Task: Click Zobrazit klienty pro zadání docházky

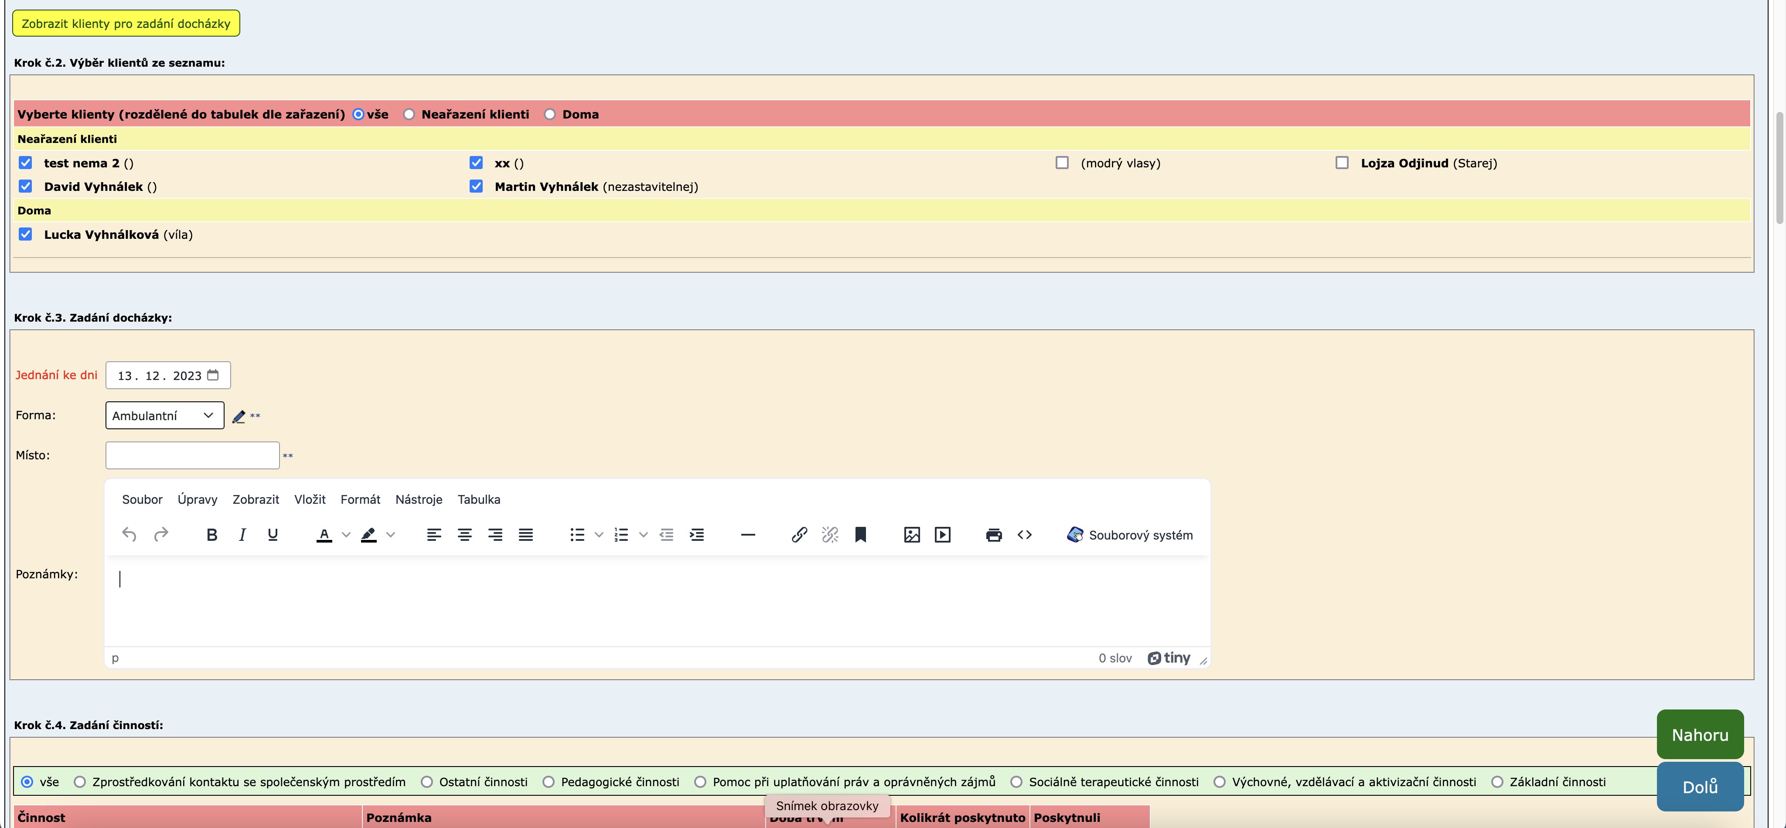Action: coord(126,23)
